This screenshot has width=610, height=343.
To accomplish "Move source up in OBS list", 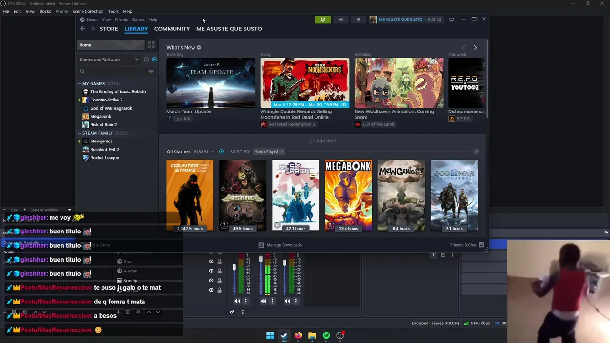I will [x=149, y=312].
